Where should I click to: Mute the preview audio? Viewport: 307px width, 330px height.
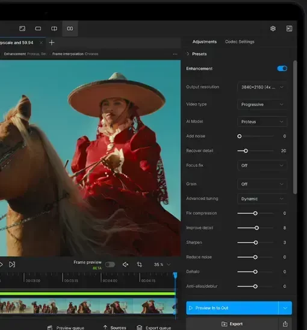[x=125, y=264]
